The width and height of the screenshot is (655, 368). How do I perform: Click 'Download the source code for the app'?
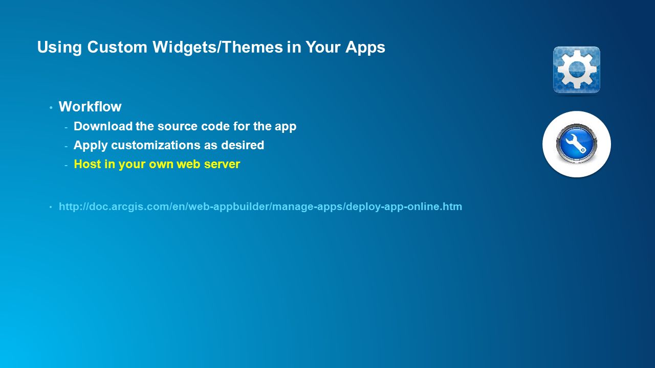click(x=185, y=126)
